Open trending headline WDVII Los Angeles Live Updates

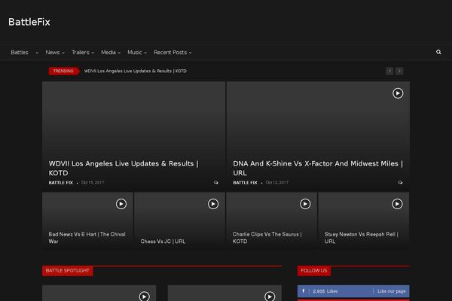point(135,71)
